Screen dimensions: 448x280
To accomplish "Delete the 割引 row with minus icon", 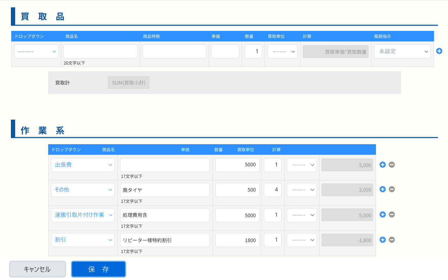I will (x=392, y=240).
